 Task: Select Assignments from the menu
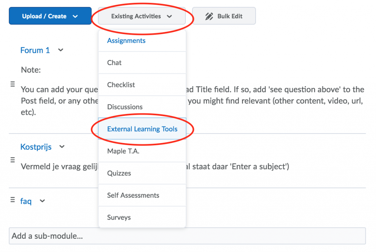(x=126, y=40)
